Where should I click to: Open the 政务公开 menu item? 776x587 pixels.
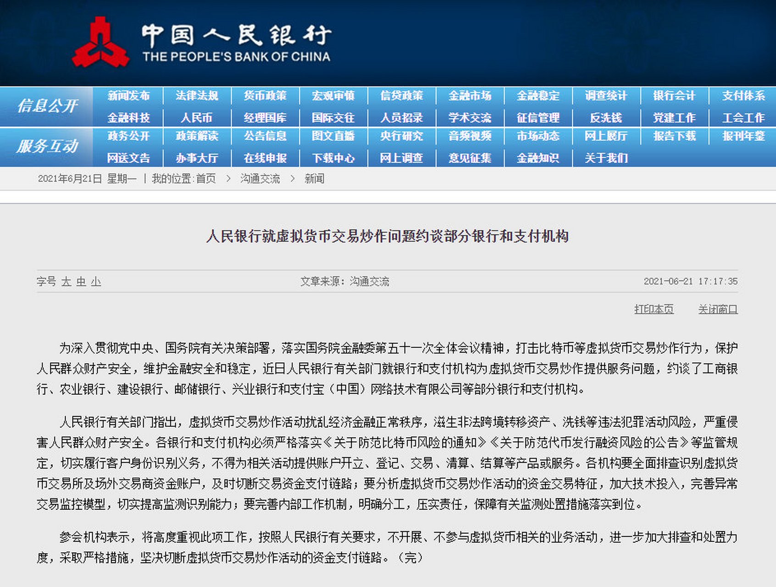click(x=128, y=136)
